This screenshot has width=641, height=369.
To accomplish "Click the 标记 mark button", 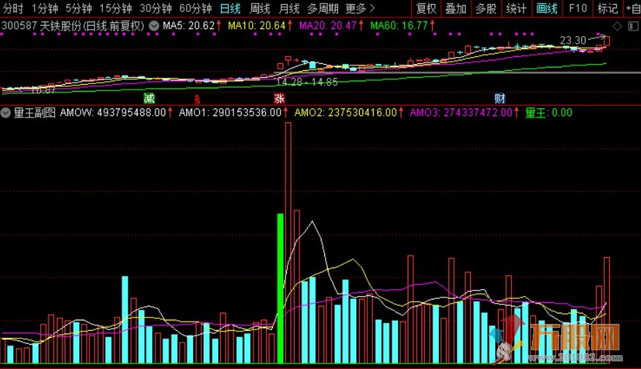I will 608,8.
